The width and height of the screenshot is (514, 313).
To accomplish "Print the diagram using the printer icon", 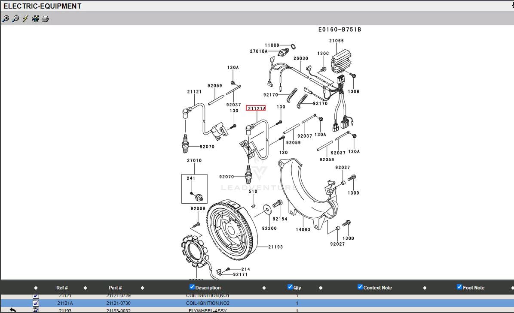I will pos(45,19).
